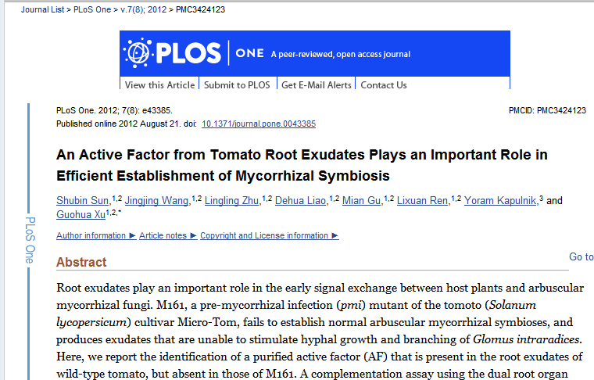Open Get E-Mail Alerts tab
The width and height of the screenshot is (594, 380).
tap(317, 85)
